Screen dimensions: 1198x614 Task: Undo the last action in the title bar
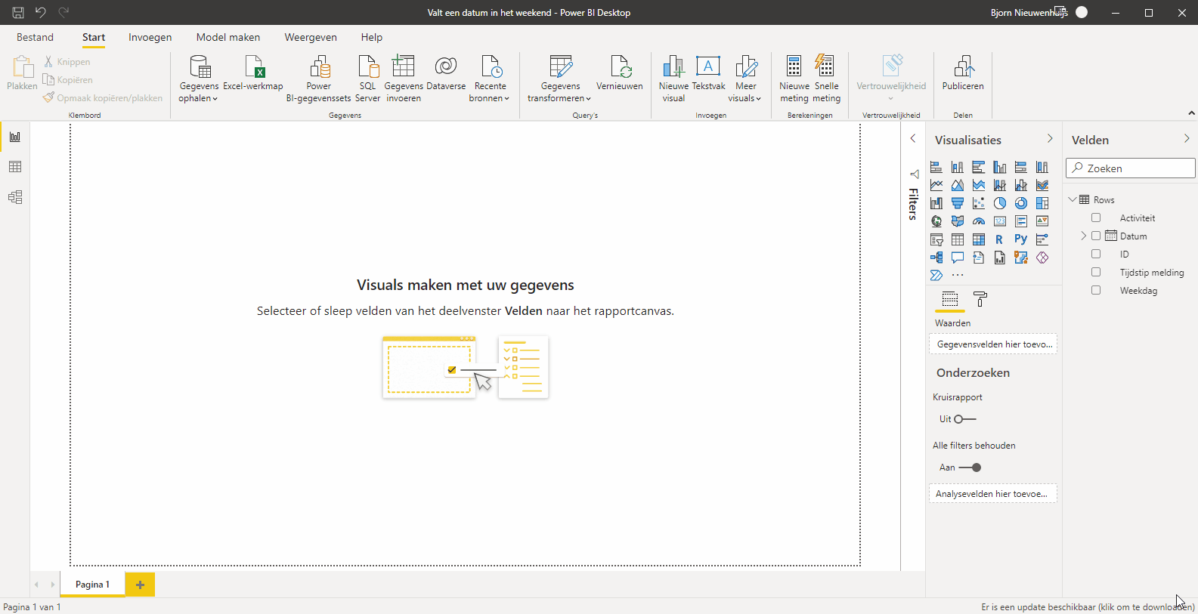41,12
